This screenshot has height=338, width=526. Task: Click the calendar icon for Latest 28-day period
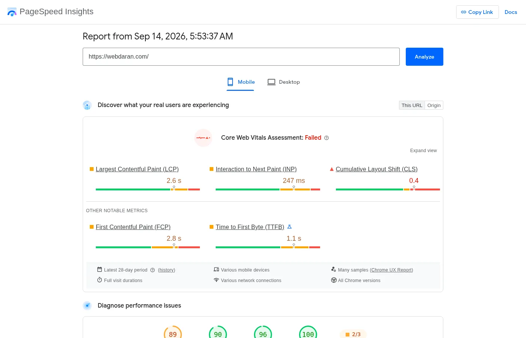pos(100,269)
